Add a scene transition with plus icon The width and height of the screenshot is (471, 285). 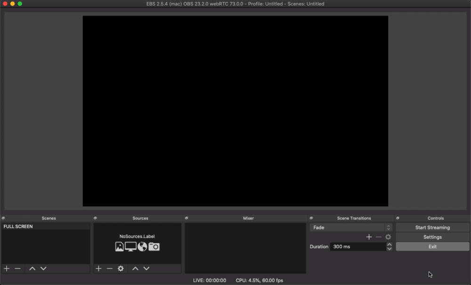pos(369,237)
